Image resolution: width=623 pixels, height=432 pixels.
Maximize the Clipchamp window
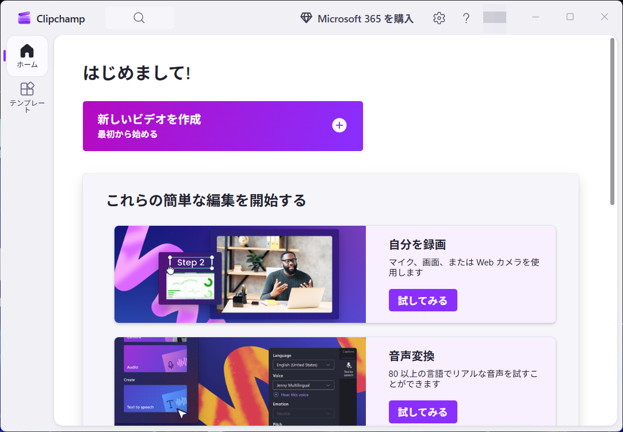[570, 17]
